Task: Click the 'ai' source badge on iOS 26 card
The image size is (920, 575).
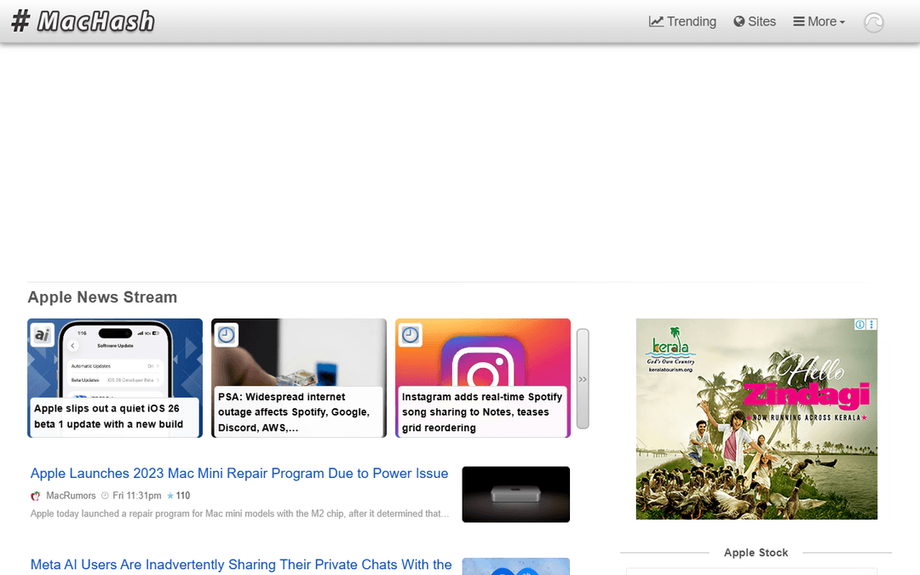Action: point(43,335)
